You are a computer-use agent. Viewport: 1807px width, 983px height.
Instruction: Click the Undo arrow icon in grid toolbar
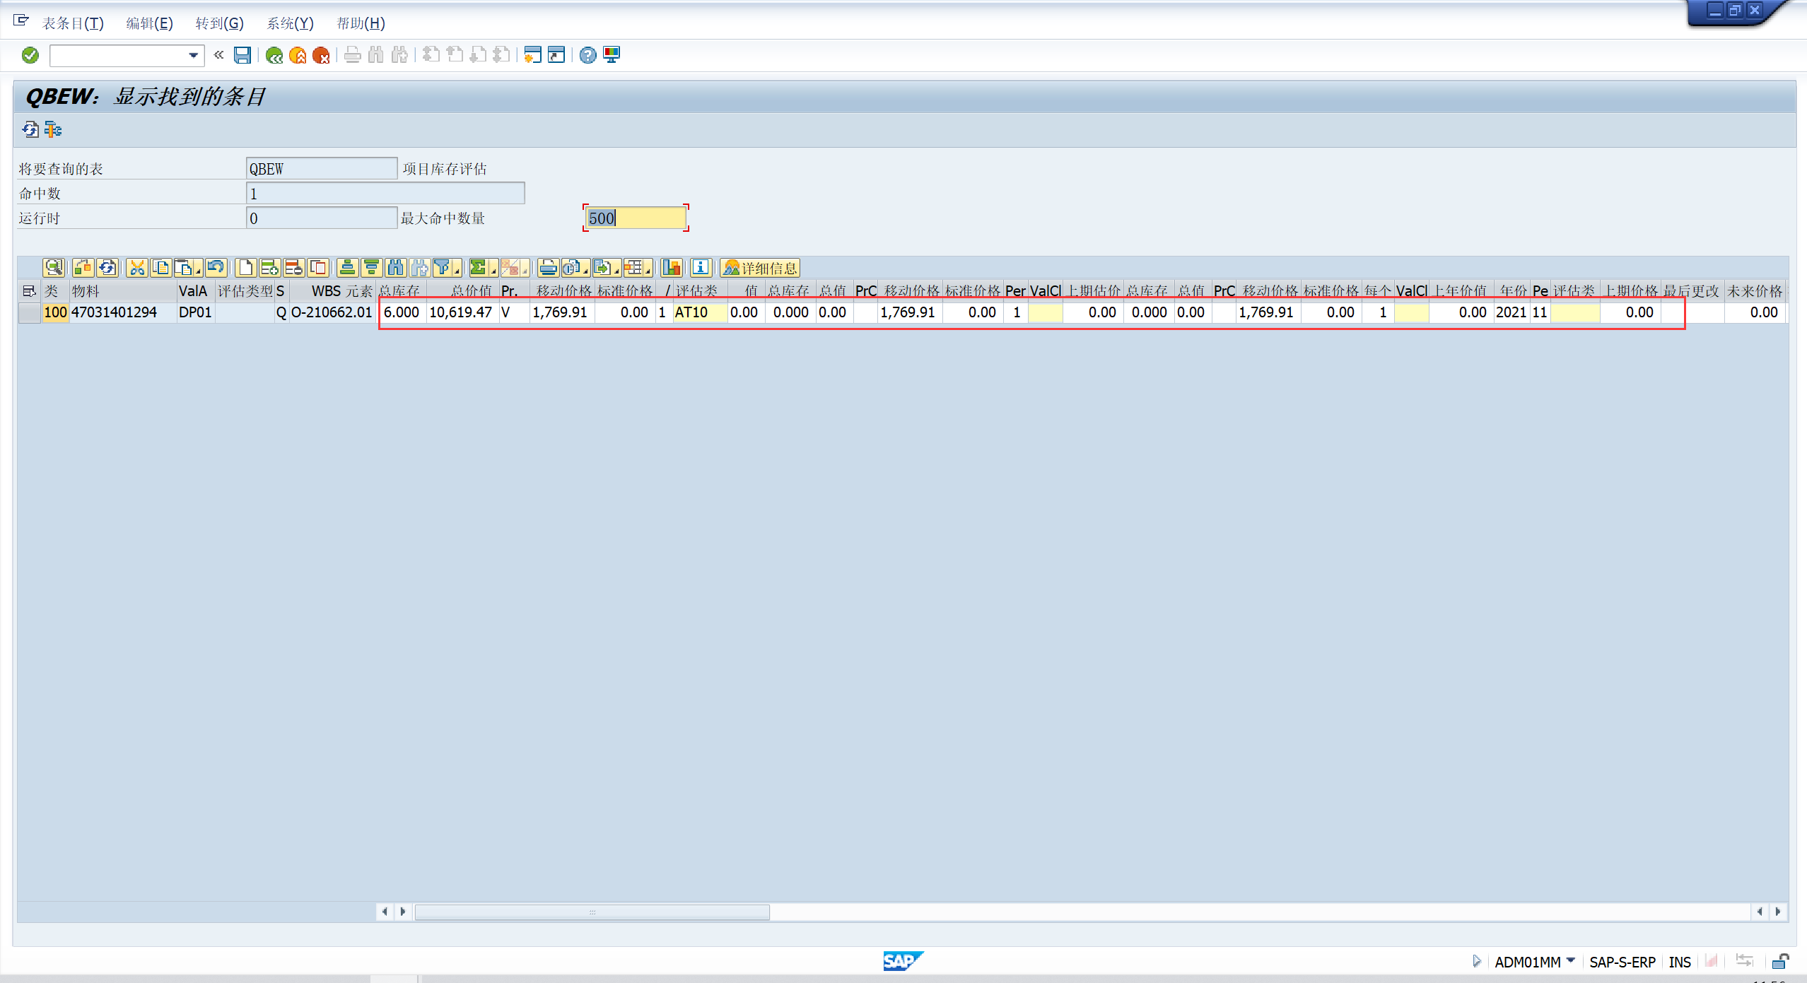click(x=216, y=268)
